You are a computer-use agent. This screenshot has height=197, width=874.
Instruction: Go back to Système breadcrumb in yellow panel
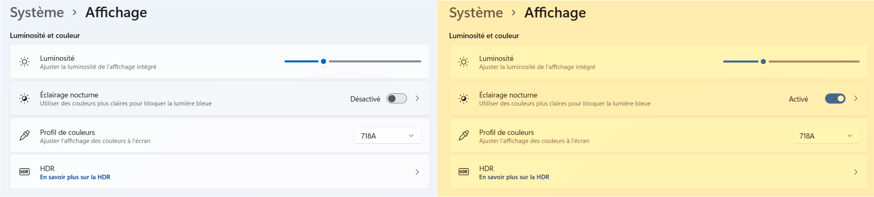476,13
